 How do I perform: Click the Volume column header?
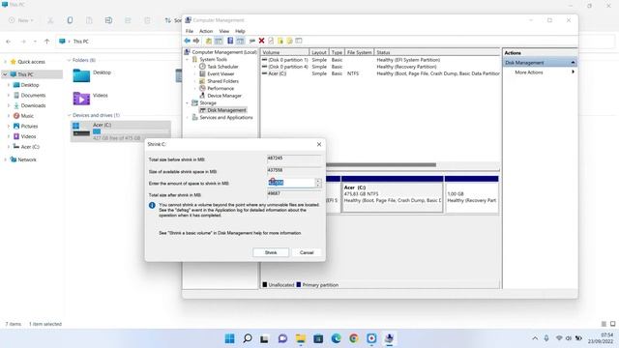pos(284,52)
